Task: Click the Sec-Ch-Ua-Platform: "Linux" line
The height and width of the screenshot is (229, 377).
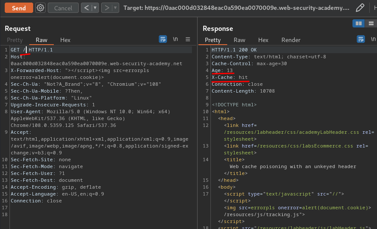Action: (x=51, y=98)
